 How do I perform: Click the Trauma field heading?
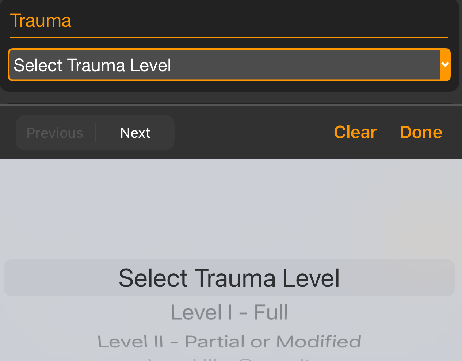(41, 21)
